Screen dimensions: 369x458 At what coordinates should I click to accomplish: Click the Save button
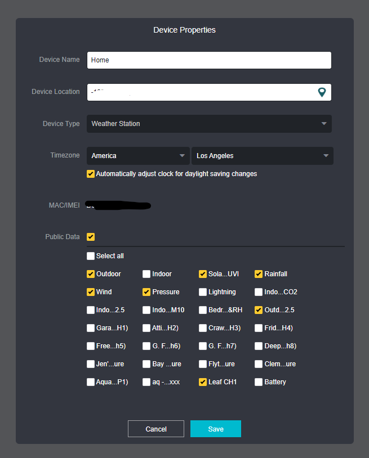[216, 429]
